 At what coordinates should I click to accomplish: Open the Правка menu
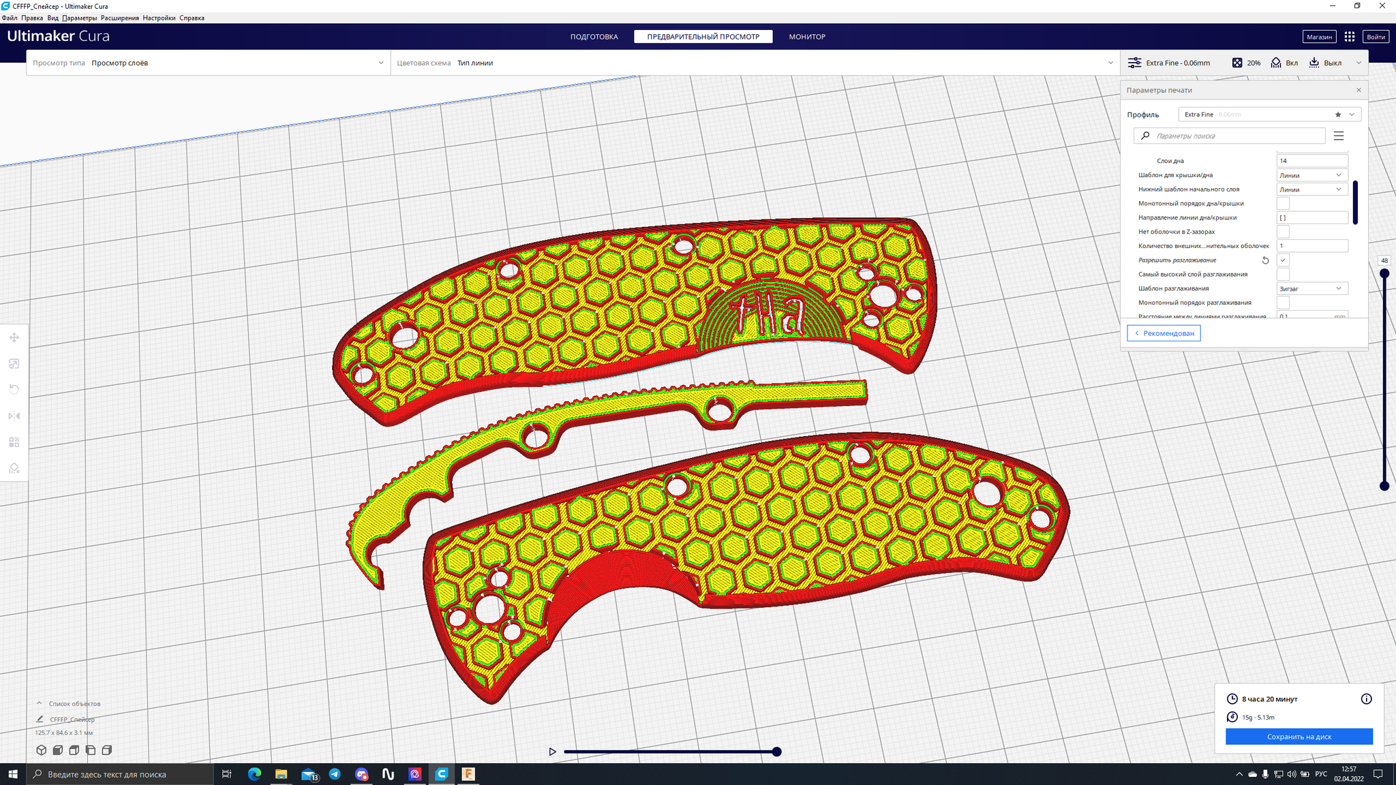[32, 18]
